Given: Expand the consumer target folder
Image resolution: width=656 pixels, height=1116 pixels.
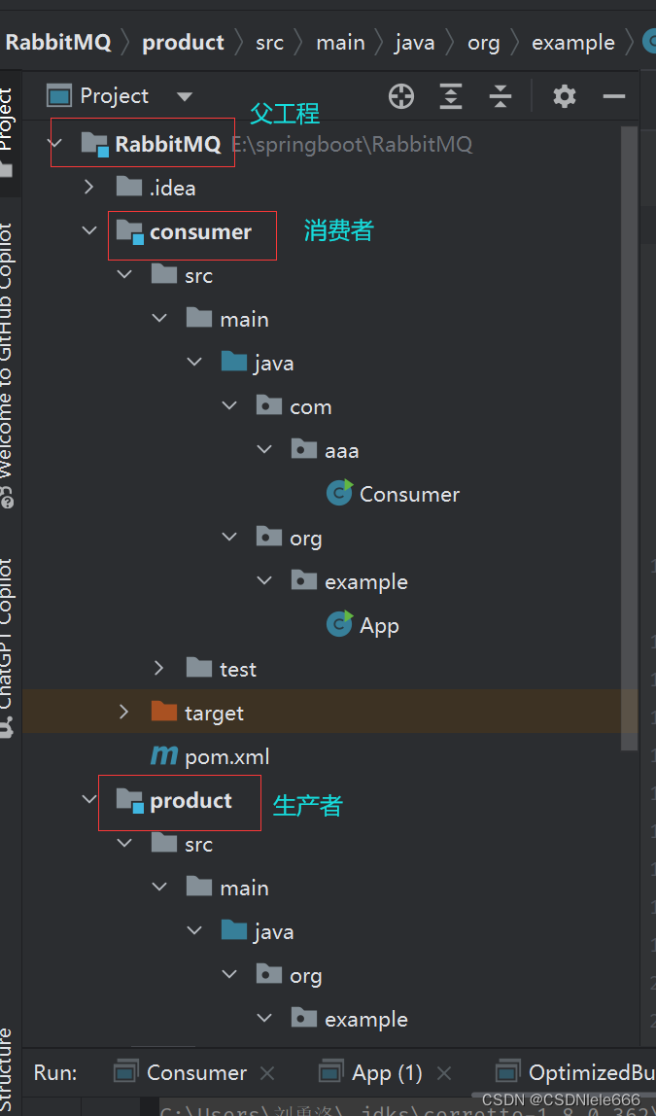Looking at the screenshot, I should (123, 713).
